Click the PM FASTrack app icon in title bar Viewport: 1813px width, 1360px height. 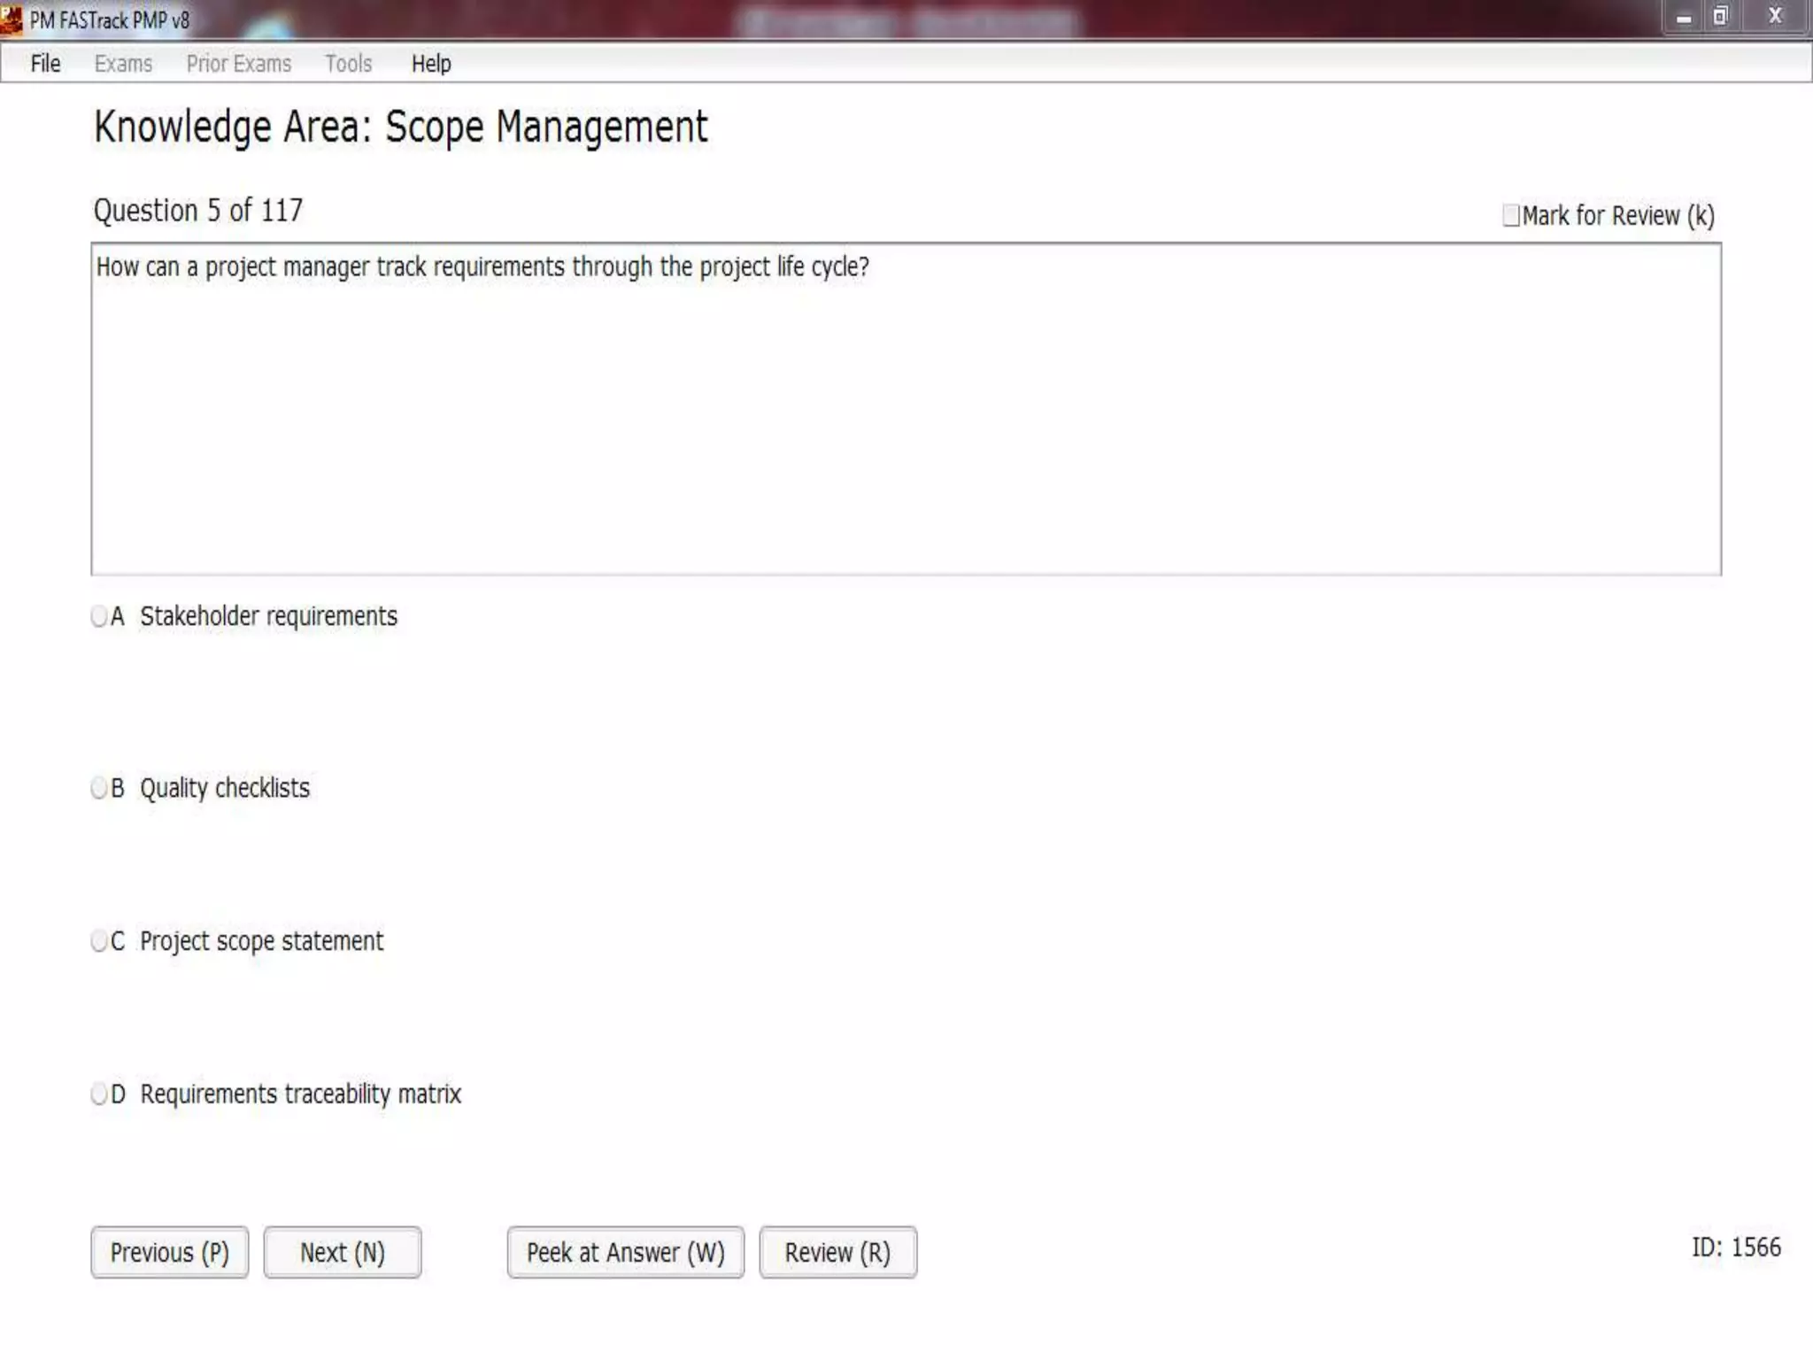[x=12, y=19]
